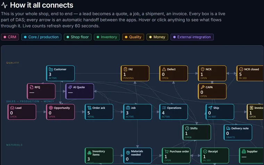The image size is (264, 165).
Task: Click the 'How it all connects' heading
Action: coord(42,5)
